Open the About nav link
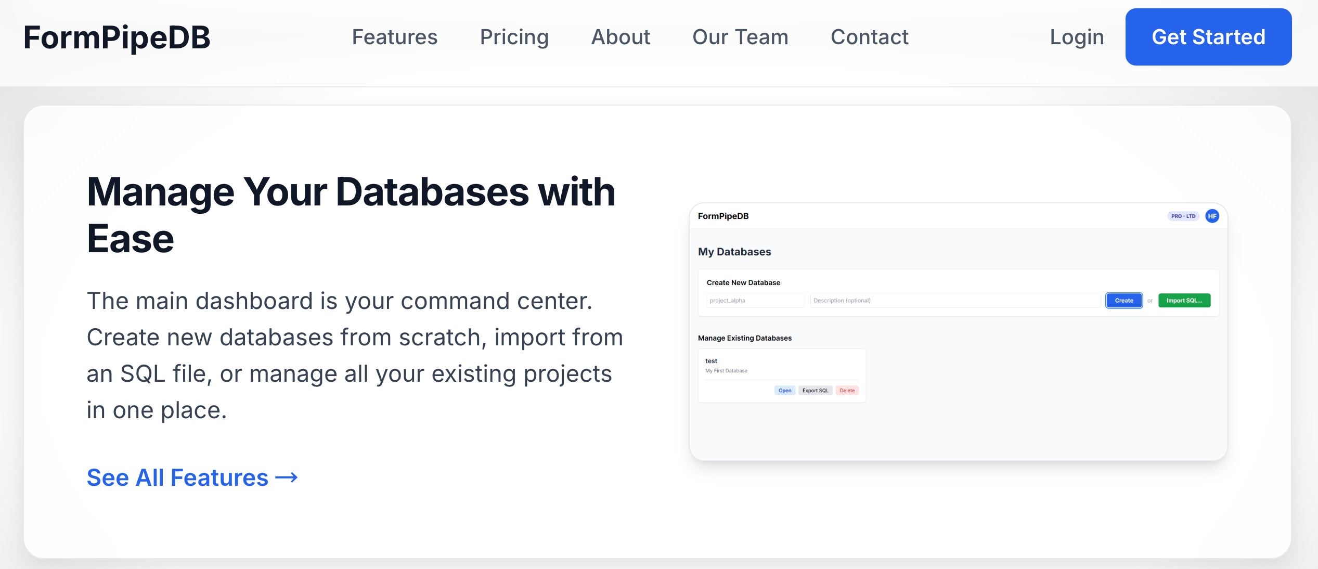Viewport: 1318px width, 569px height. click(x=621, y=37)
